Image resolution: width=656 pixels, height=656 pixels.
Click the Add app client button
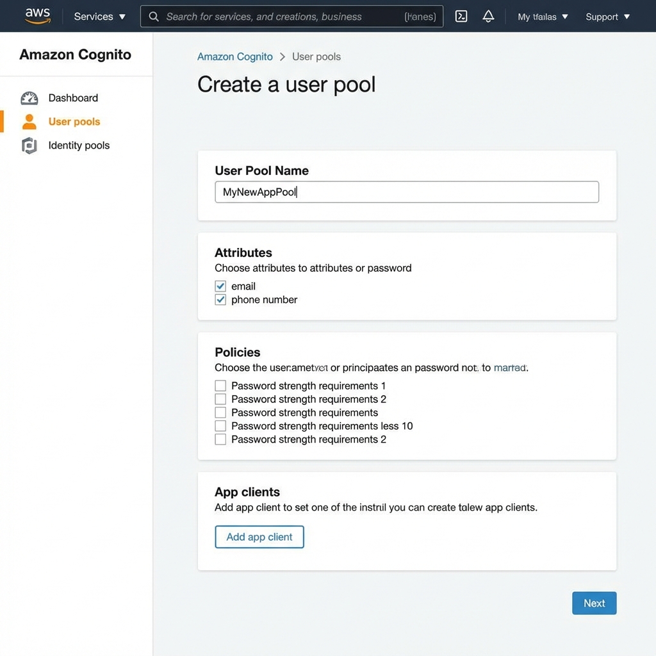[x=259, y=537]
